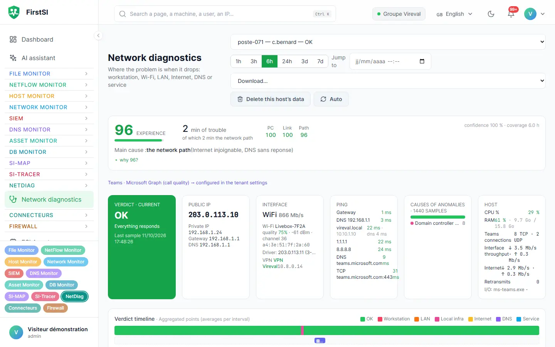Viewport: 555px width, 347px height.
Task: Expand FILE MONITOR section
Action: [49, 74]
